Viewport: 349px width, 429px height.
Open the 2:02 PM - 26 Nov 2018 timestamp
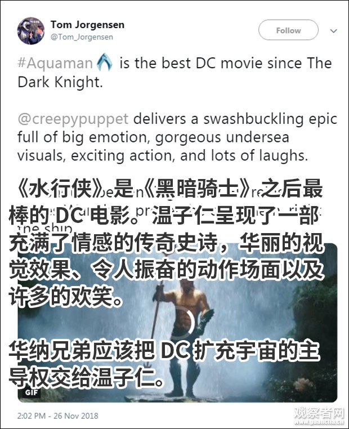pyautogui.click(x=57, y=416)
